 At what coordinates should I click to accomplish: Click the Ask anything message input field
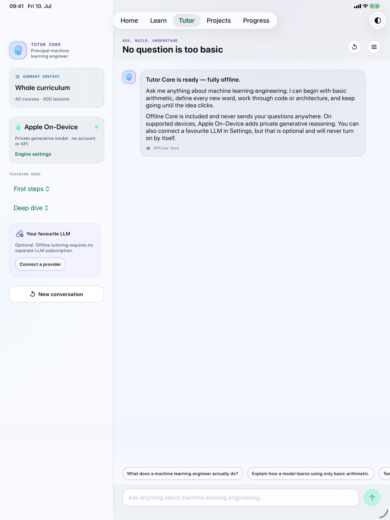pyautogui.click(x=240, y=498)
